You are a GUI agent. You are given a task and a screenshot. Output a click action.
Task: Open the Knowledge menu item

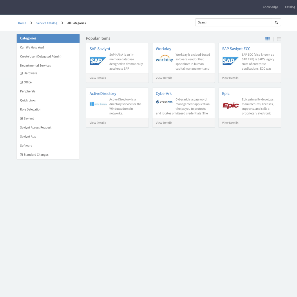click(x=270, y=7)
